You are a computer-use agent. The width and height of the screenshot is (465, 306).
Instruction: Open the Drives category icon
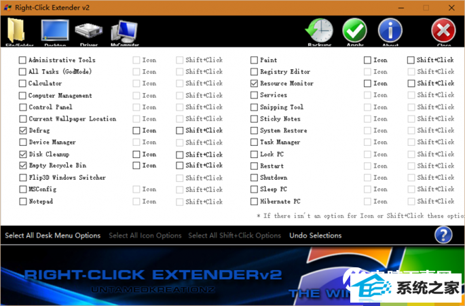(89, 31)
